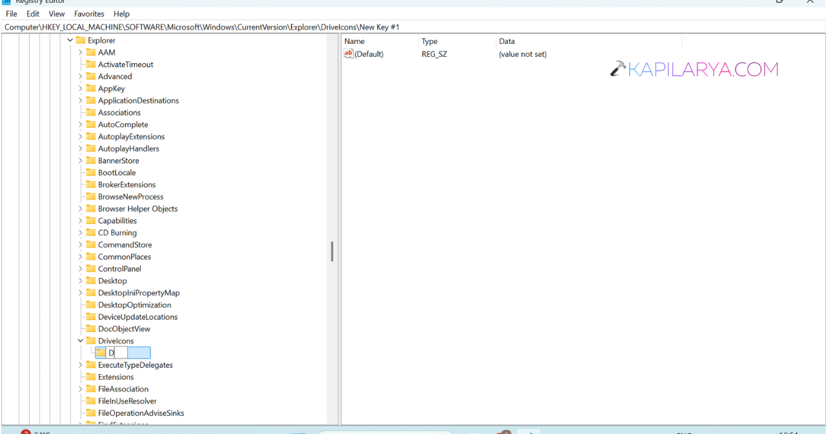Image resolution: width=826 pixels, height=434 pixels.
Task: Click the ActivateTimeout folder icon
Action: (91, 64)
